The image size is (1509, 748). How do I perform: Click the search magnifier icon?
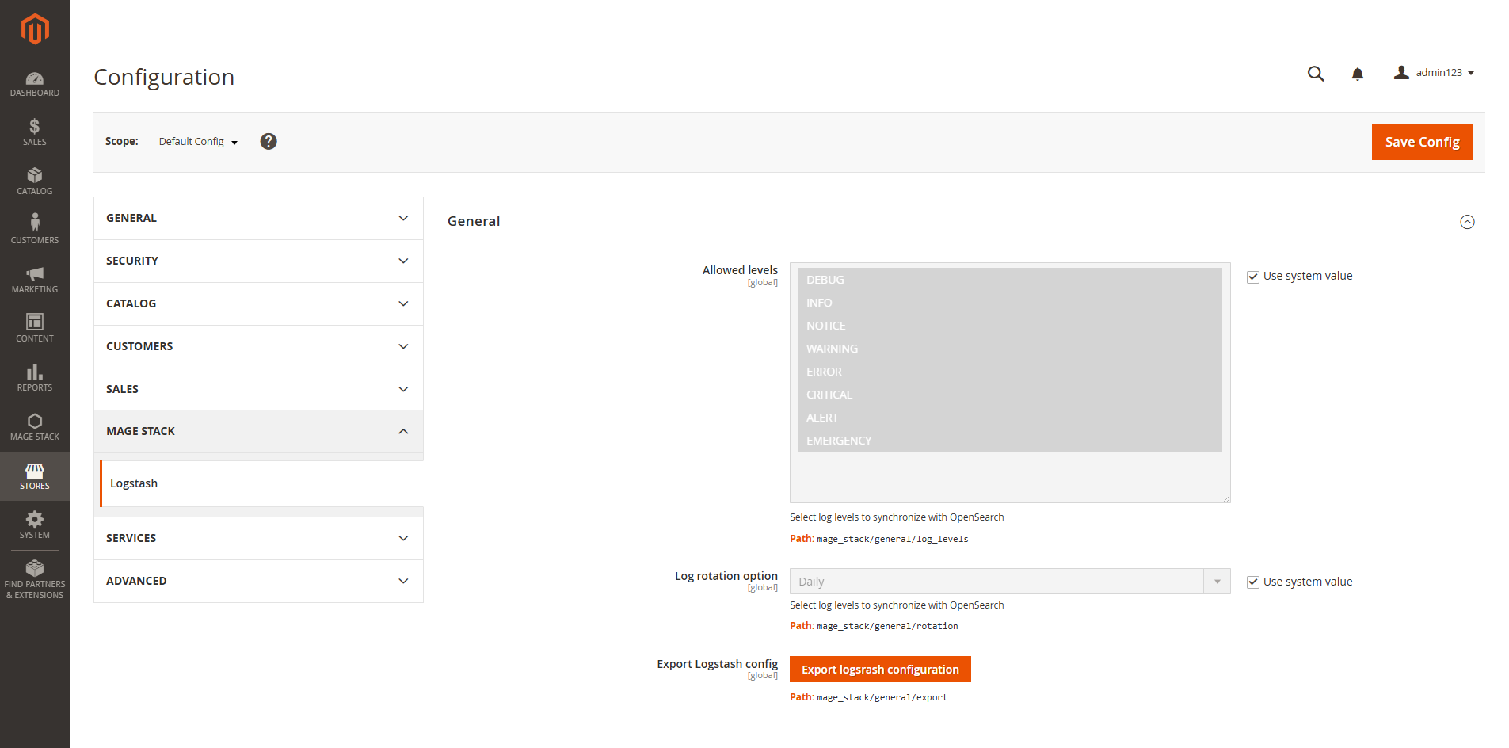tap(1315, 74)
